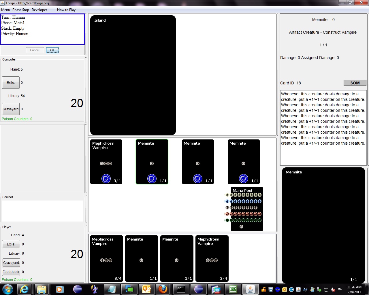
Task: Click the Player's Flashback button
Action: pyautogui.click(x=11, y=272)
